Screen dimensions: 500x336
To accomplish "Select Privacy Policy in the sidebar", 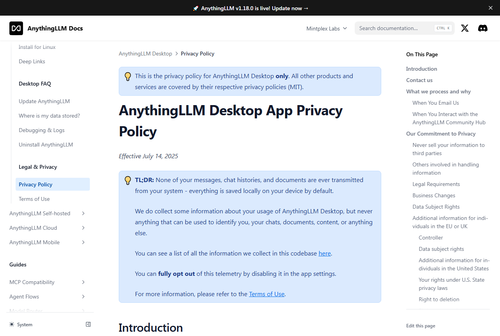I will point(53,184).
